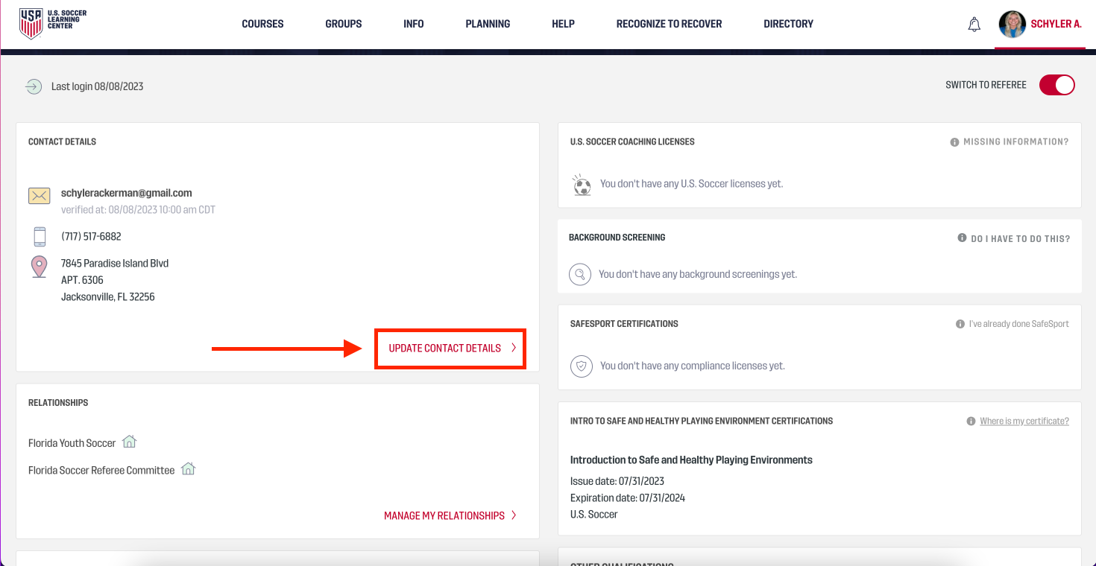Click the Missing Information? link
Screen dimensions: 1096x566
click(x=1015, y=142)
